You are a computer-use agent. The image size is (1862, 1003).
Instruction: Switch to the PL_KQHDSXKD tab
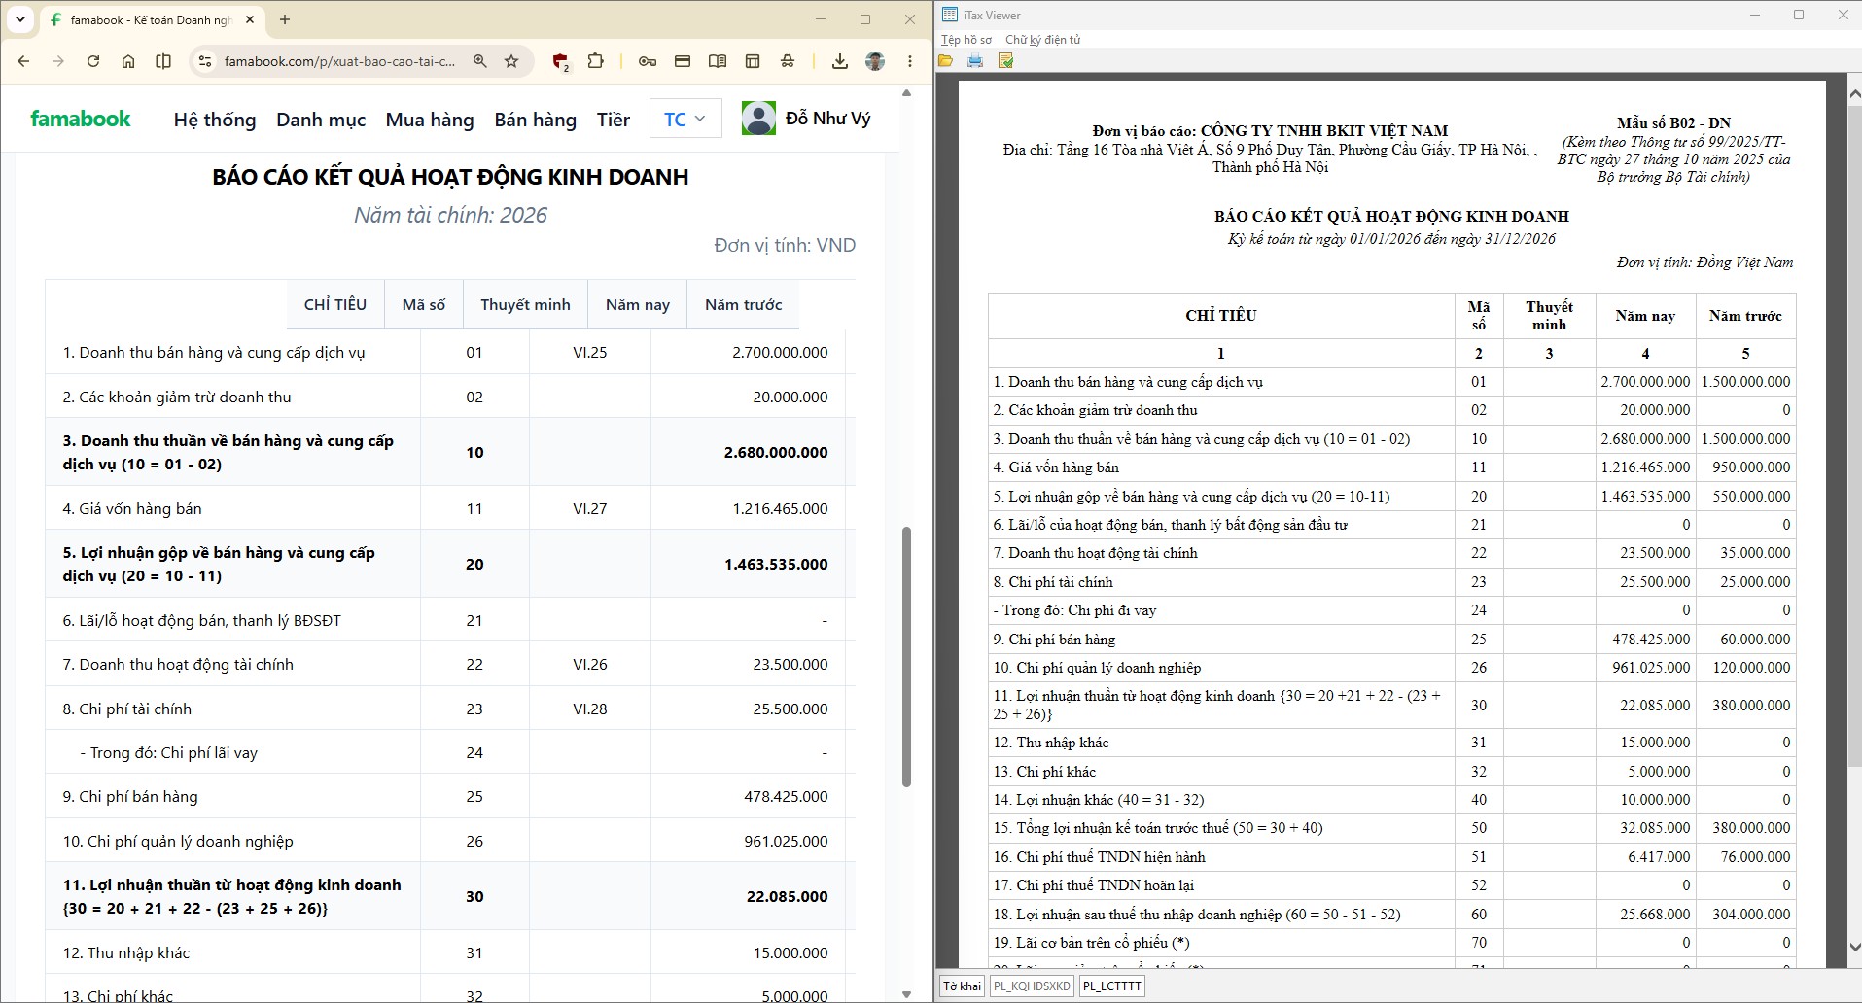(x=1033, y=986)
